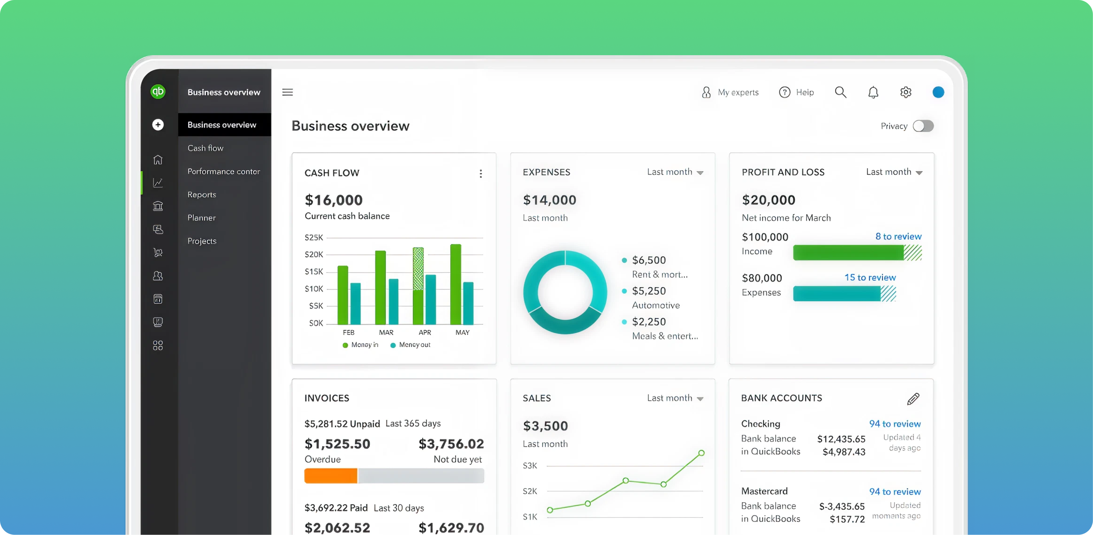
Task: Open the Home icon in sidebar
Action: point(158,160)
